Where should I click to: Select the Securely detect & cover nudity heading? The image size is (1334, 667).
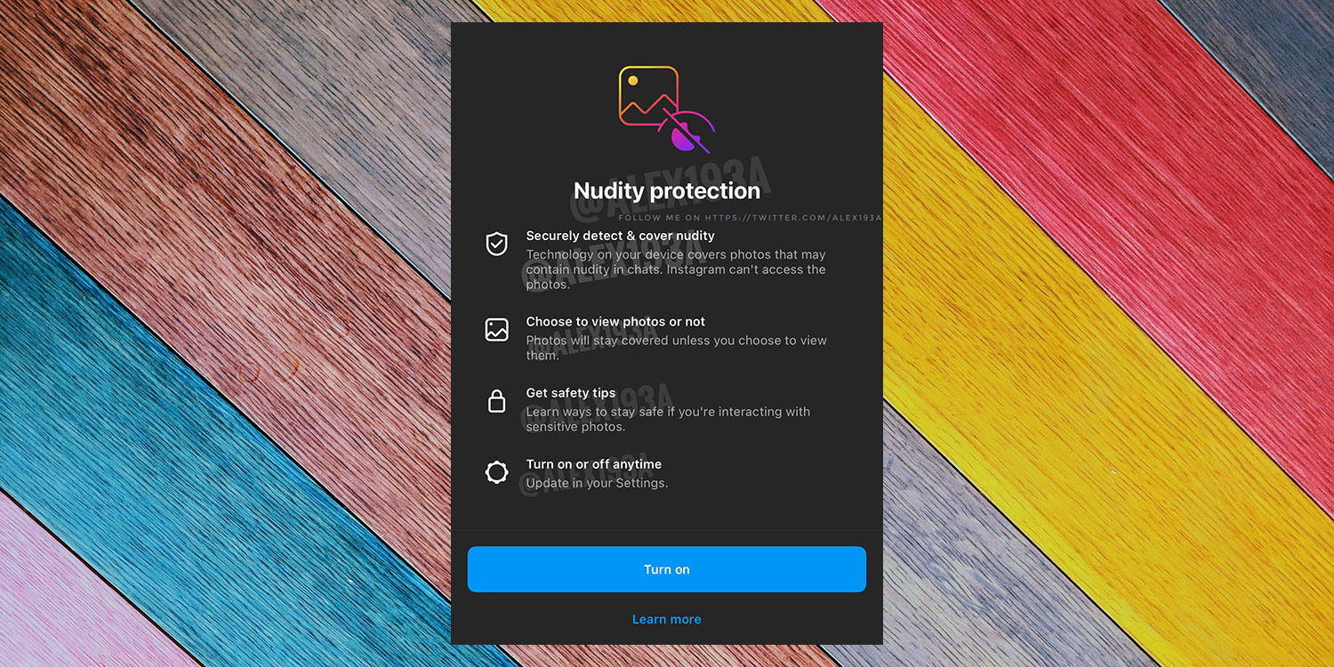[620, 236]
